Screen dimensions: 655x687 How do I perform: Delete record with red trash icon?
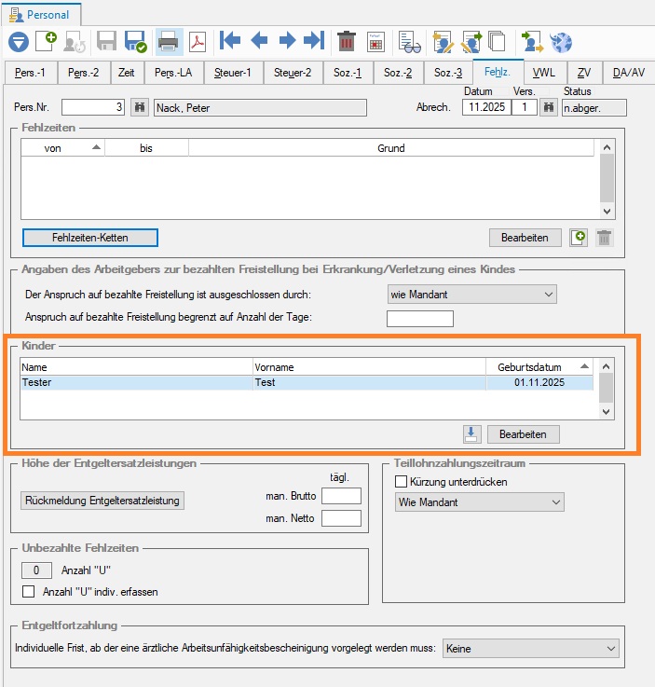pos(347,41)
